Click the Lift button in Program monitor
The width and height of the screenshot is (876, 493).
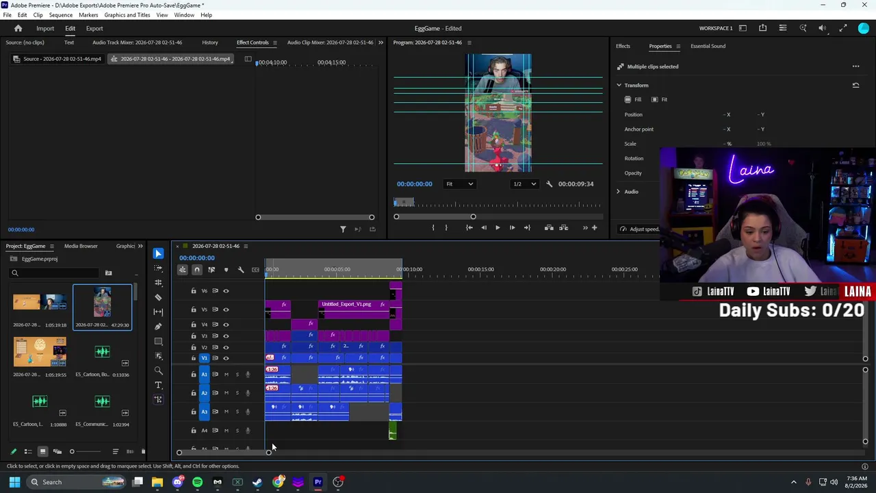coord(549,227)
